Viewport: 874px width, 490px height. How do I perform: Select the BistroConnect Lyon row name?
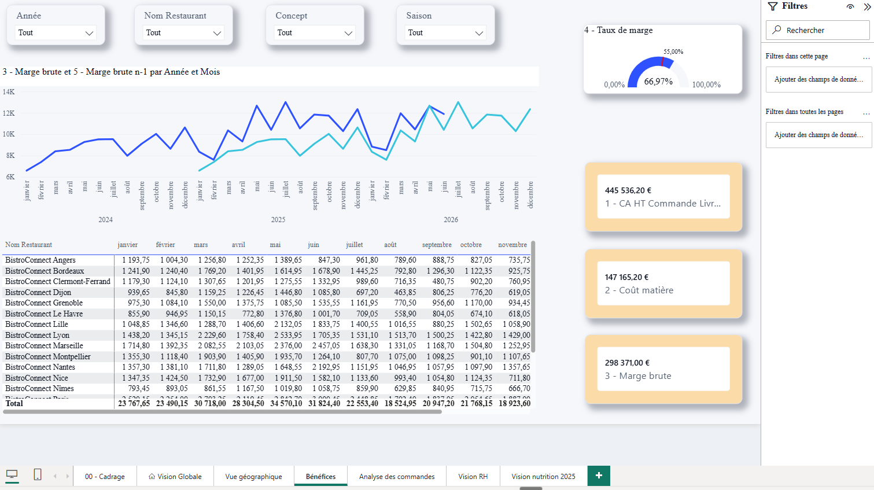(37, 335)
